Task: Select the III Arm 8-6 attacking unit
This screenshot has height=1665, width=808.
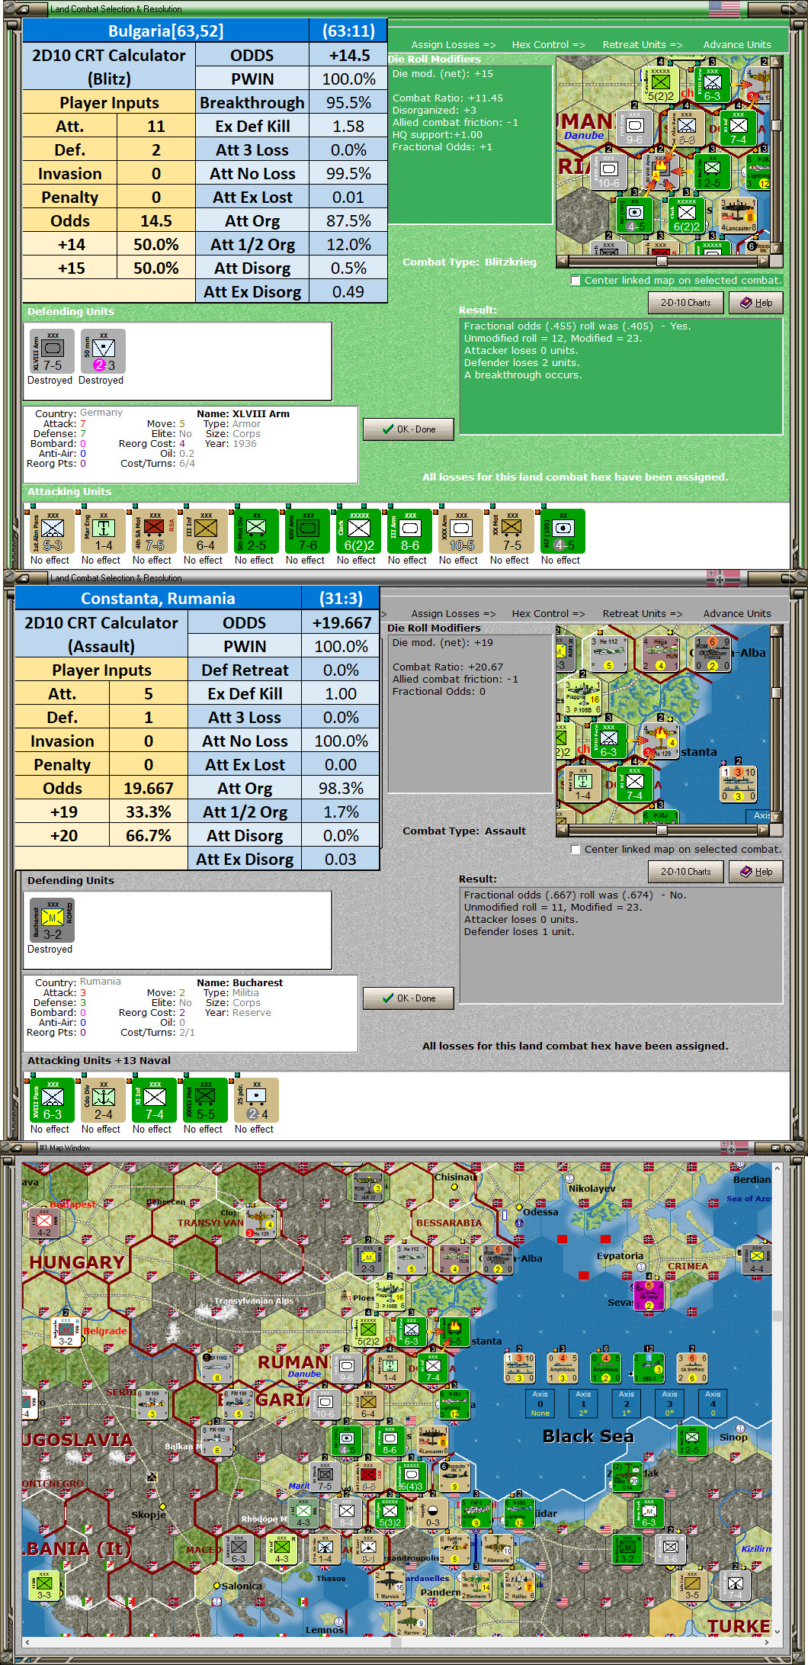Action: click(x=409, y=531)
